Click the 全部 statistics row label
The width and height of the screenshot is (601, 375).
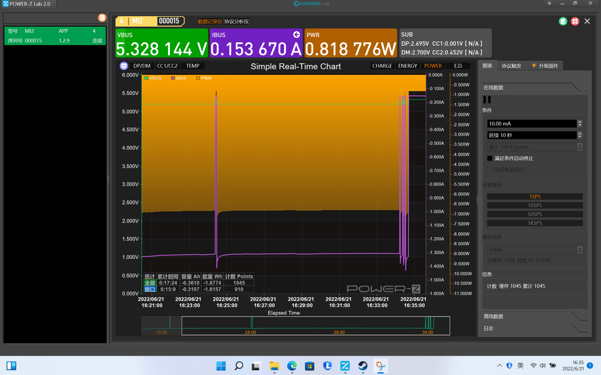[150, 283]
